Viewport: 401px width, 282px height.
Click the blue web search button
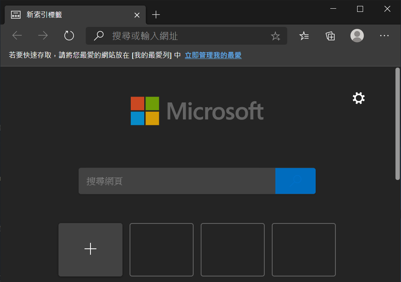pyautogui.click(x=296, y=181)
